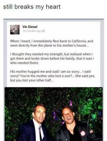Click the "still breaks my heart" caption

click(32, 7)
